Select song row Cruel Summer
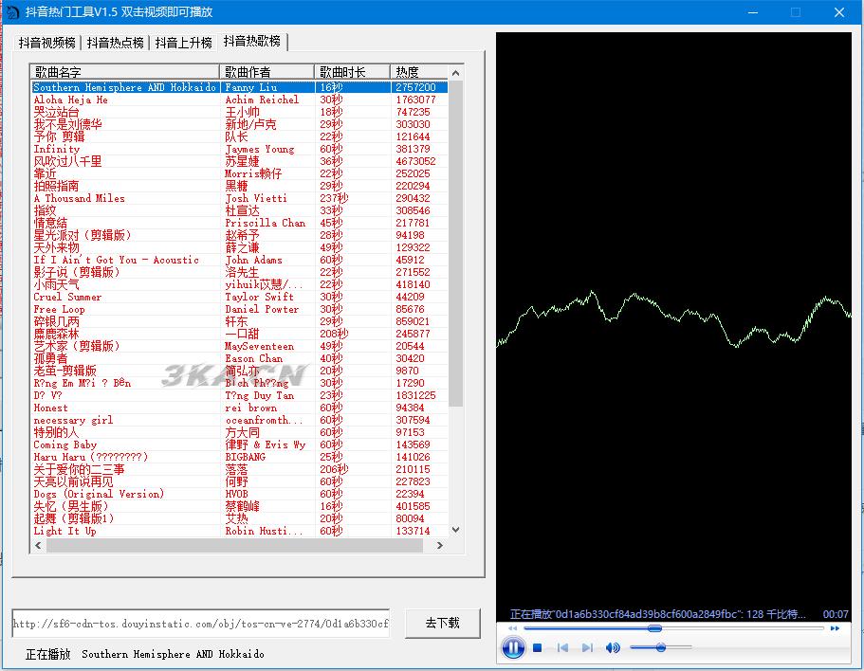Screen dimensions: 864x671 (239, 297)
